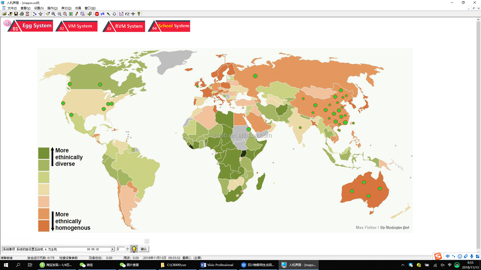
Task: Click the trend chart toolbar icon
Action: 122,14
